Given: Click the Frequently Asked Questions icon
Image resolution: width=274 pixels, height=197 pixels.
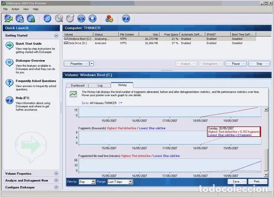Looking at the screenshot, I should 9,83.
